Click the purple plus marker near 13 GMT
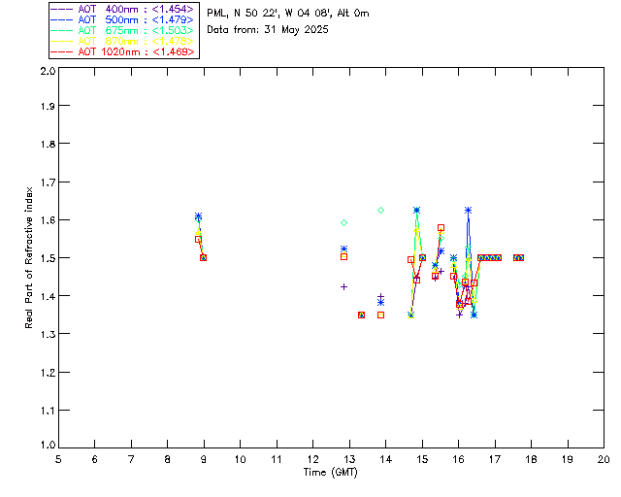The image size is (621, 497). (x=343, y=286)
